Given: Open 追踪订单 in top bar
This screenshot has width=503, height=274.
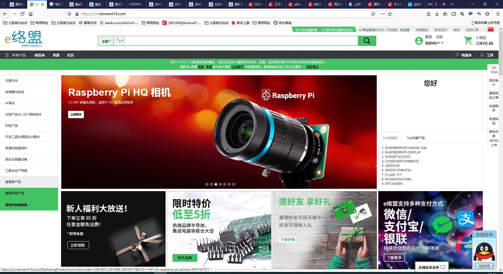Looking at the screenshot, I should click(472, 30).
